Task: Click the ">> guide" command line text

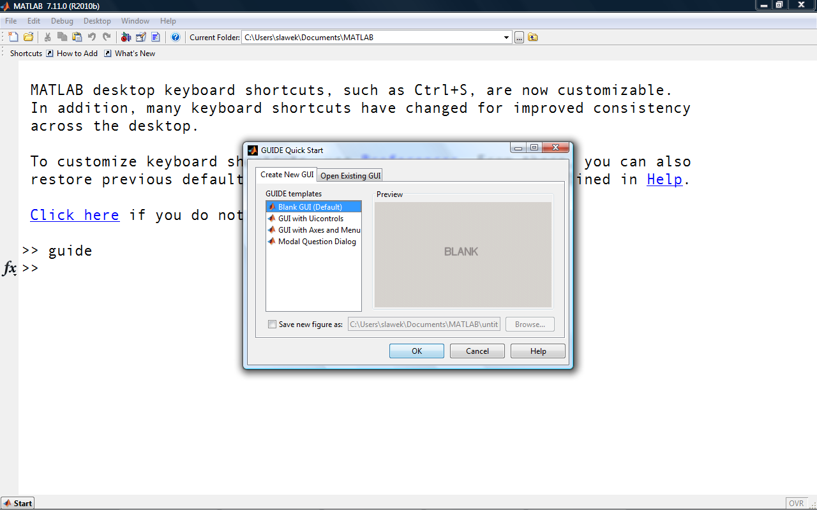Action: click(57, 251)
